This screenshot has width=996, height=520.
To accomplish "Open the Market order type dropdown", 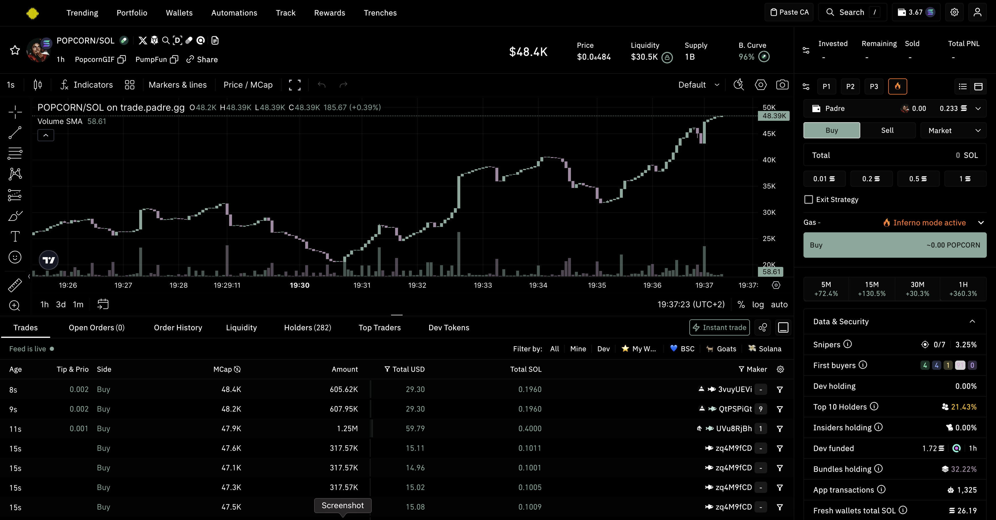I will [953, 131].
